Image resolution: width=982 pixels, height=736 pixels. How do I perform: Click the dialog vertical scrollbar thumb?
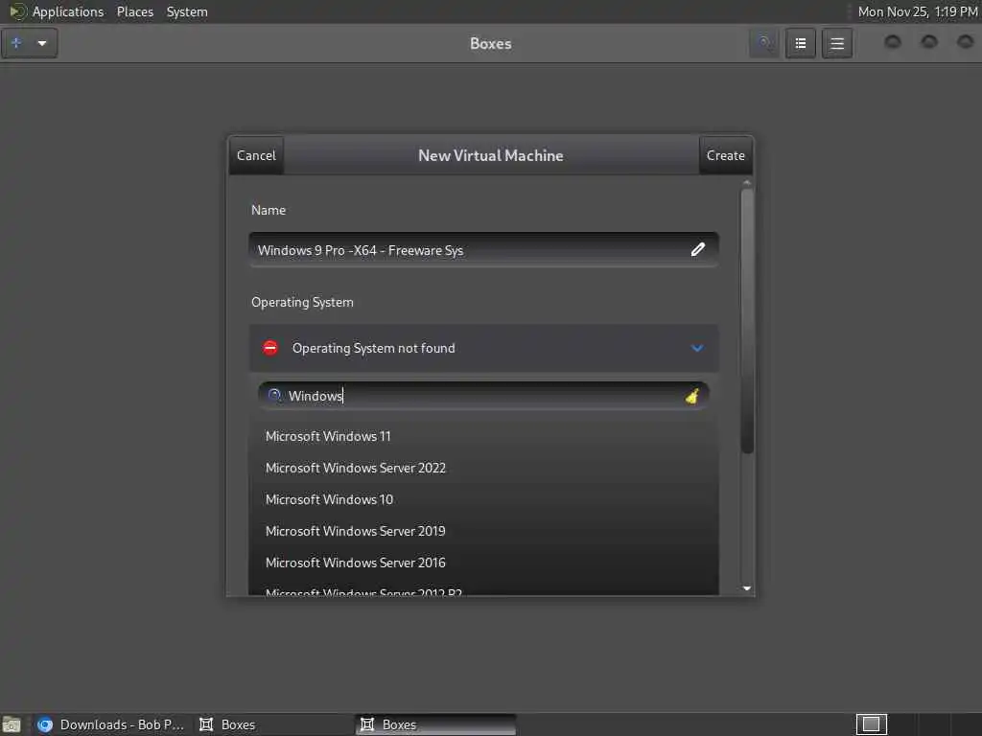pos(746,321)
